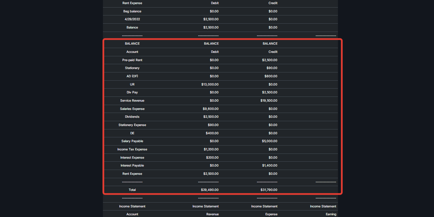Click the DE debit amount $400.00
434x217 pixels.
point(212,133)
